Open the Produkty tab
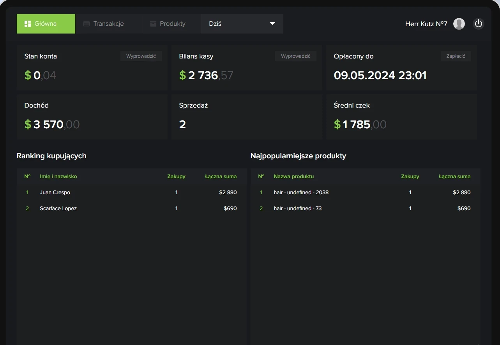The image size is (500, 345). pyautogui.click(x=172, y=24)
